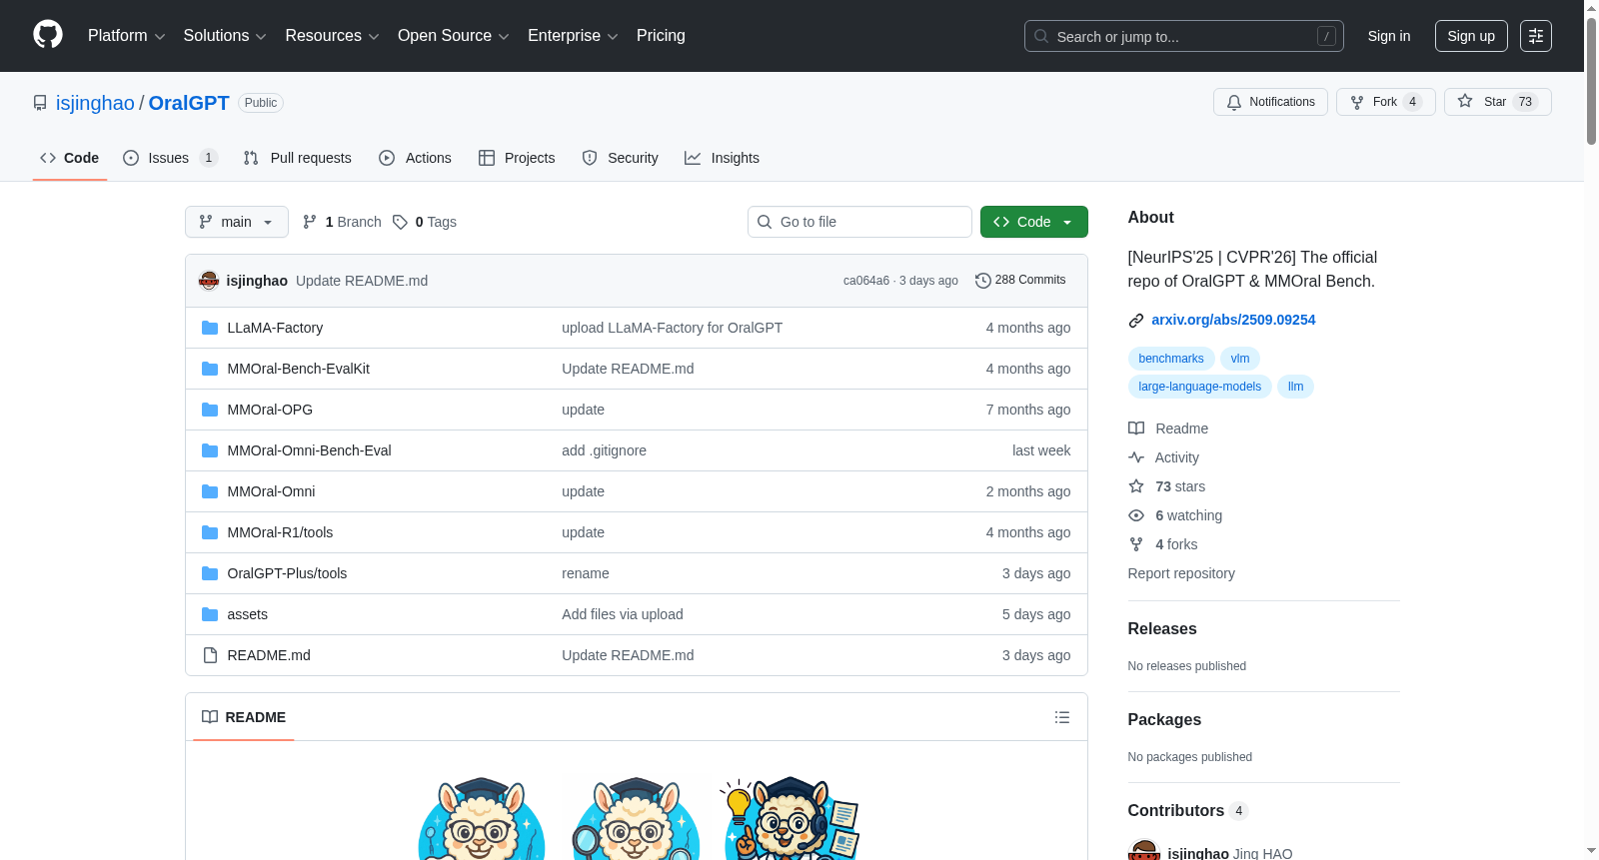Fork the repository with Fork button

[1386, 102]
